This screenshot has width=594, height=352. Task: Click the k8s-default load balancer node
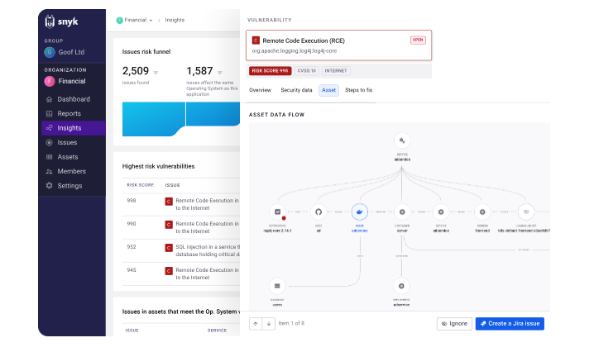pyautogui.click(x=526, y=212)
